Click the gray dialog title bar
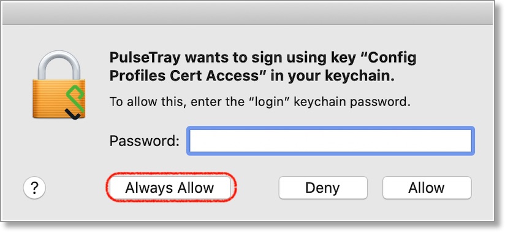This screenshot has height=232, width=505. click(248, 14)
